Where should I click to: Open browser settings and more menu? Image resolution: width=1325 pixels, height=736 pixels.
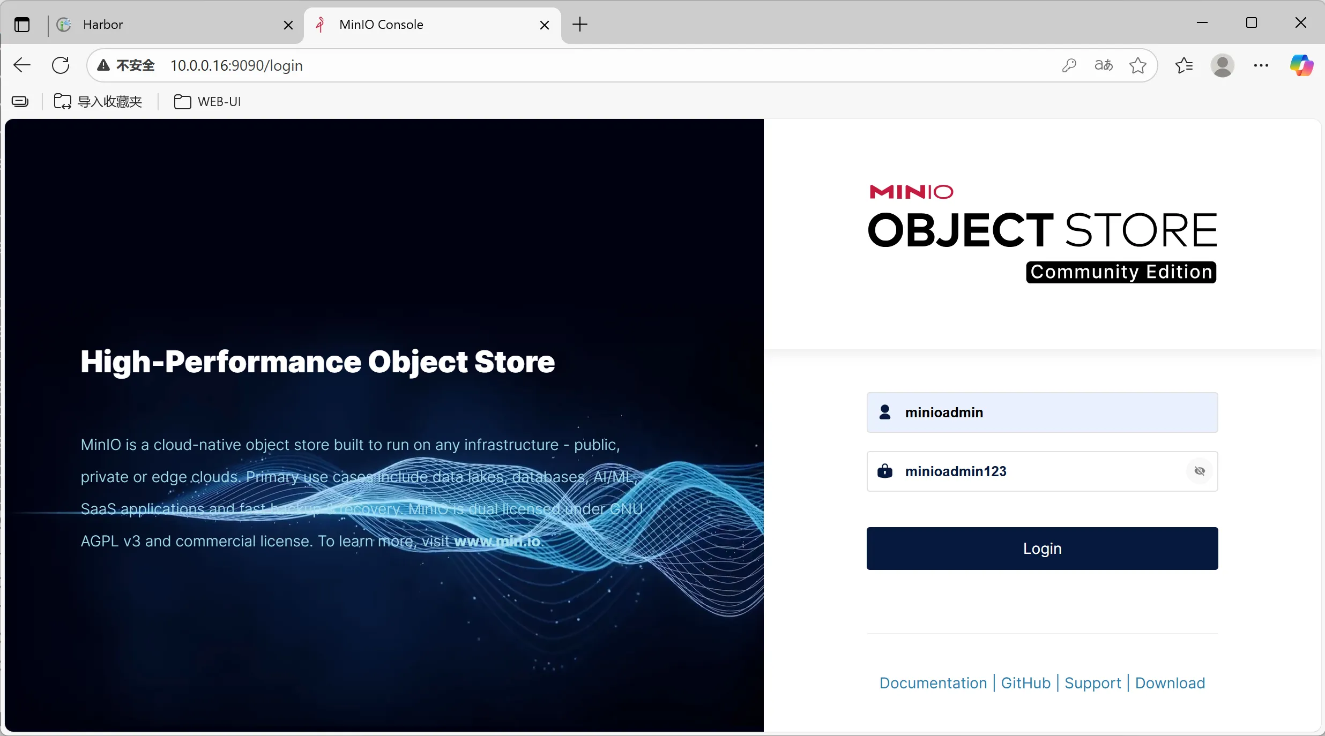tap(1261, 65)
